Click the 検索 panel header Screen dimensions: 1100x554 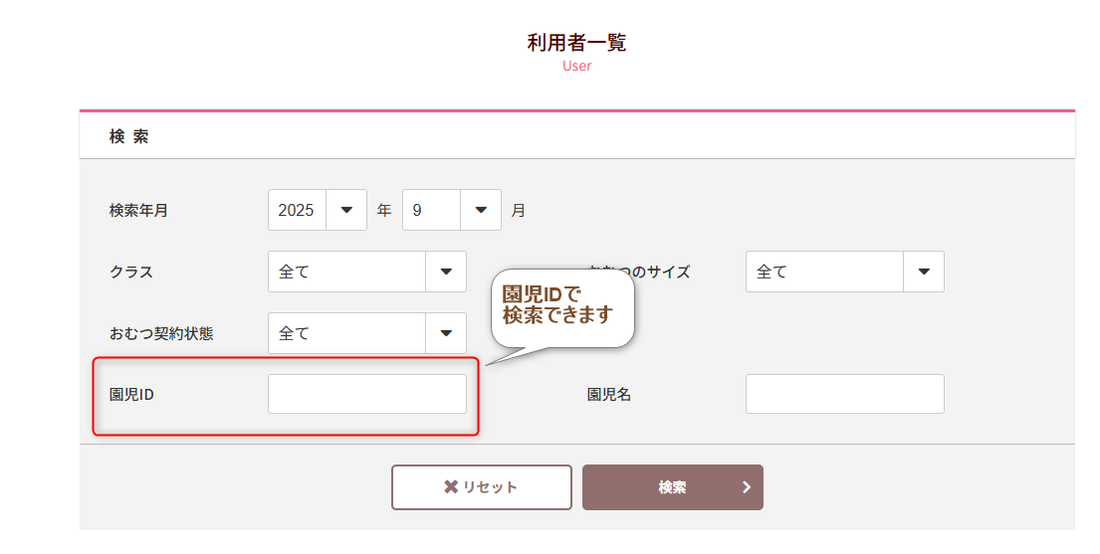576,136
